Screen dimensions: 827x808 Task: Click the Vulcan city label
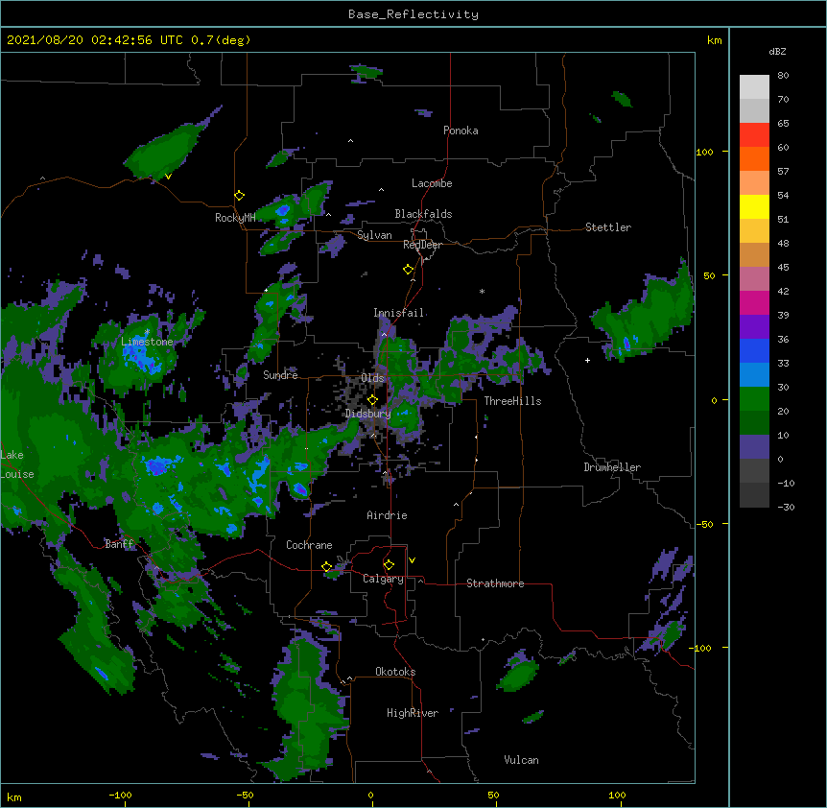click(521, 760)
